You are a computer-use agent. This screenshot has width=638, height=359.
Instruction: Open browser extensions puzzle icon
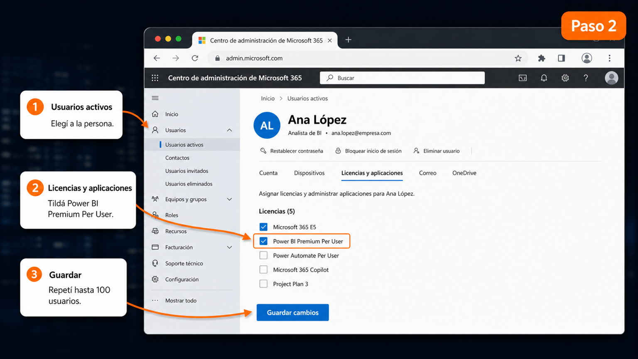tap(541, 58)
